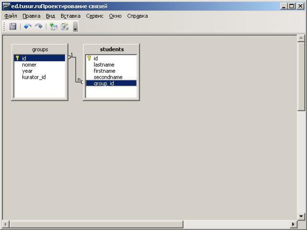
Task: Click the horizontal scrollbar thumb
Action: (x=97, y=224)
